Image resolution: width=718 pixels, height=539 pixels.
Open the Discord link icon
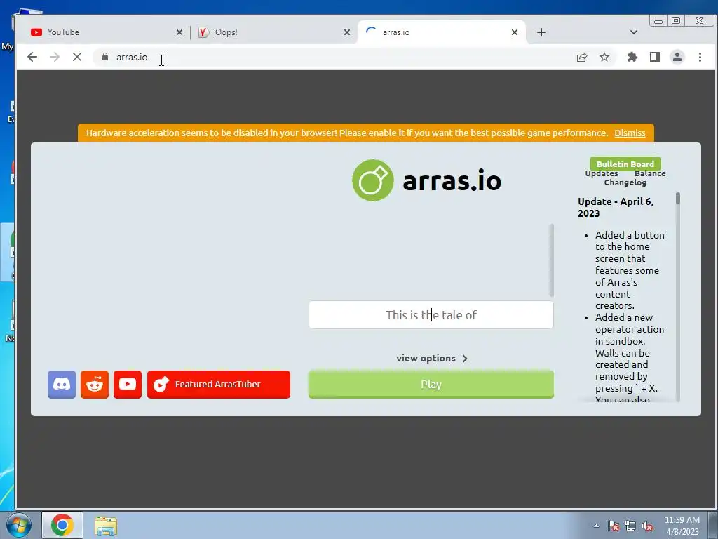pyautogui.click(x=62, y=384)
